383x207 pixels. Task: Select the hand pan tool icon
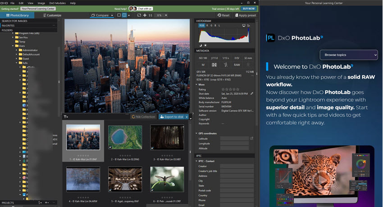(145, 15)
